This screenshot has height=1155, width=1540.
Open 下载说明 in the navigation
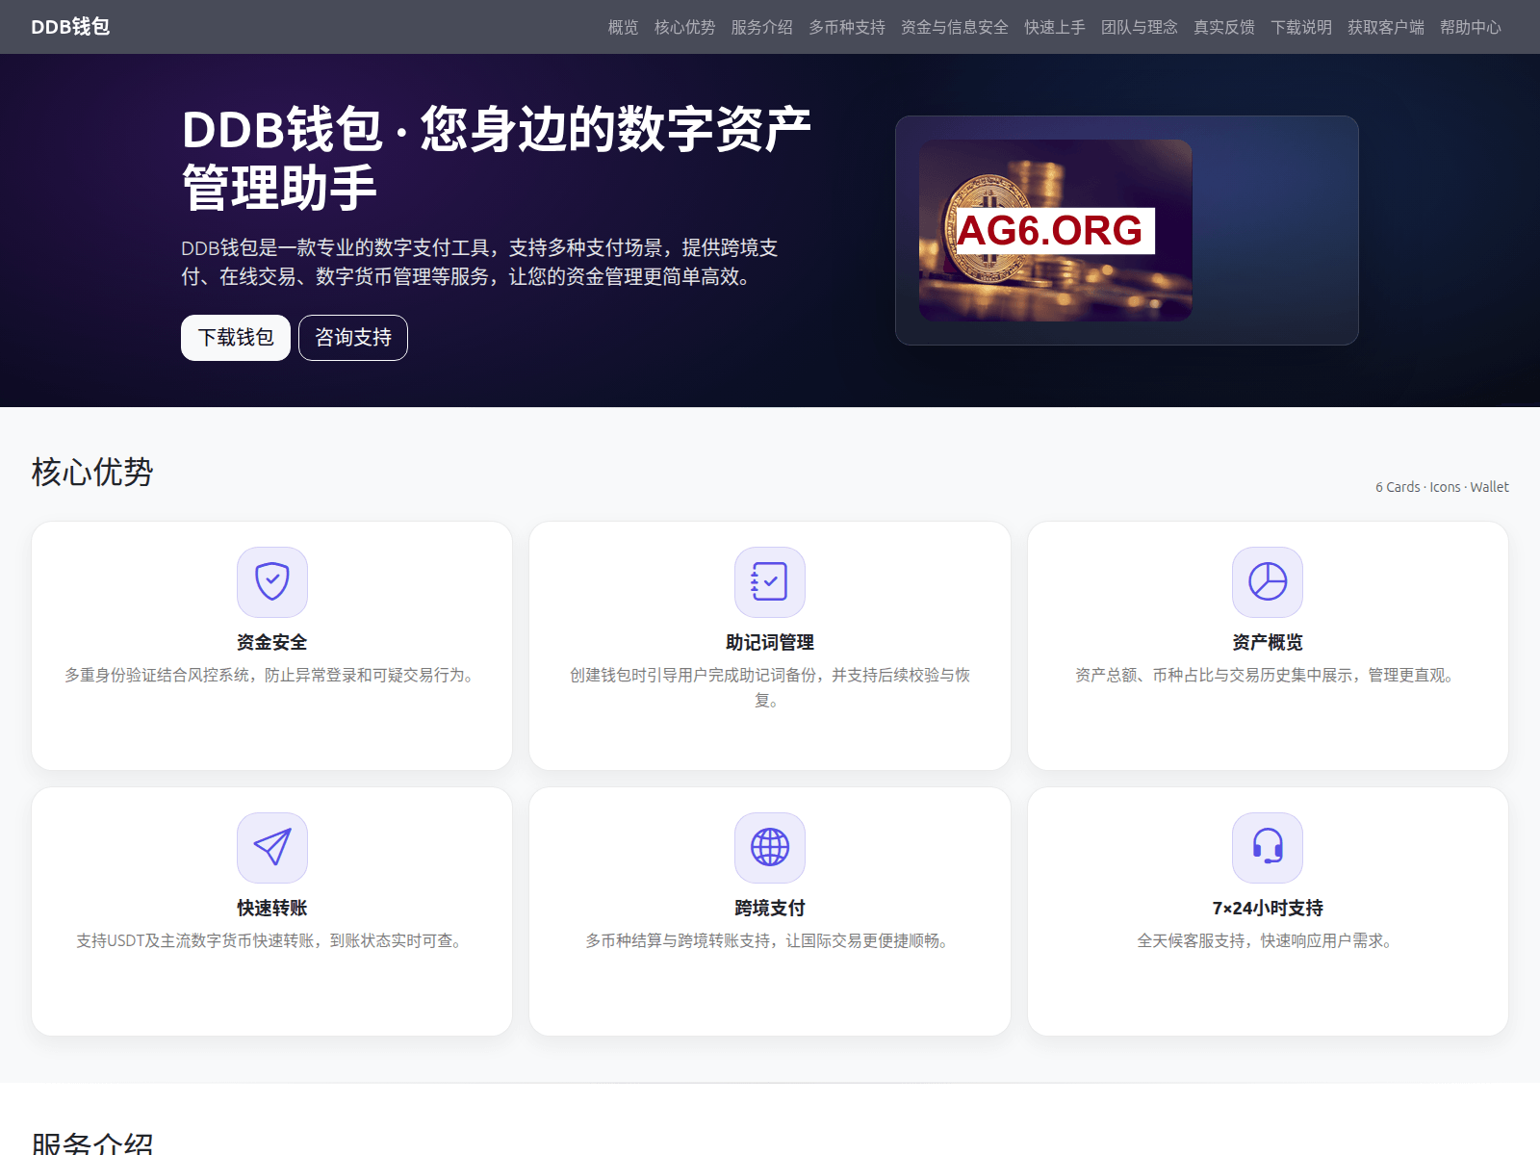click(x=1301, y=27)
